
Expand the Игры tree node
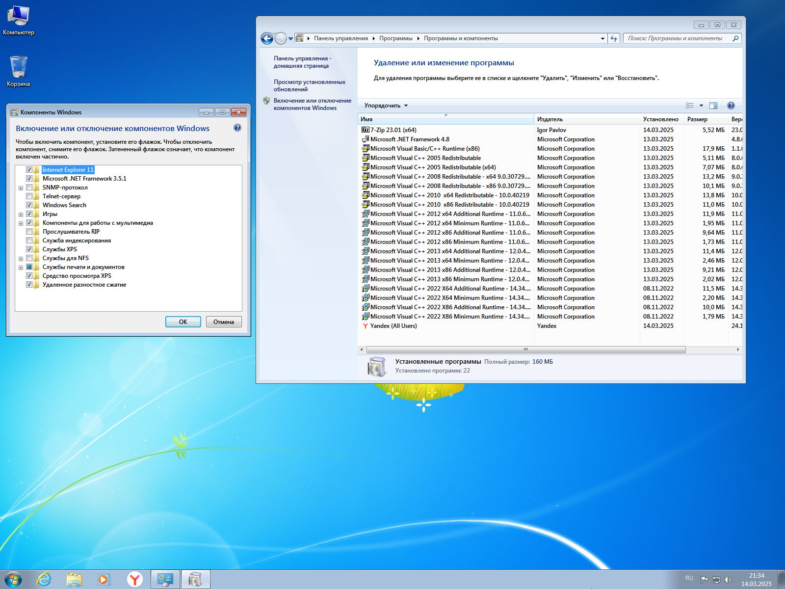point(21,214)
